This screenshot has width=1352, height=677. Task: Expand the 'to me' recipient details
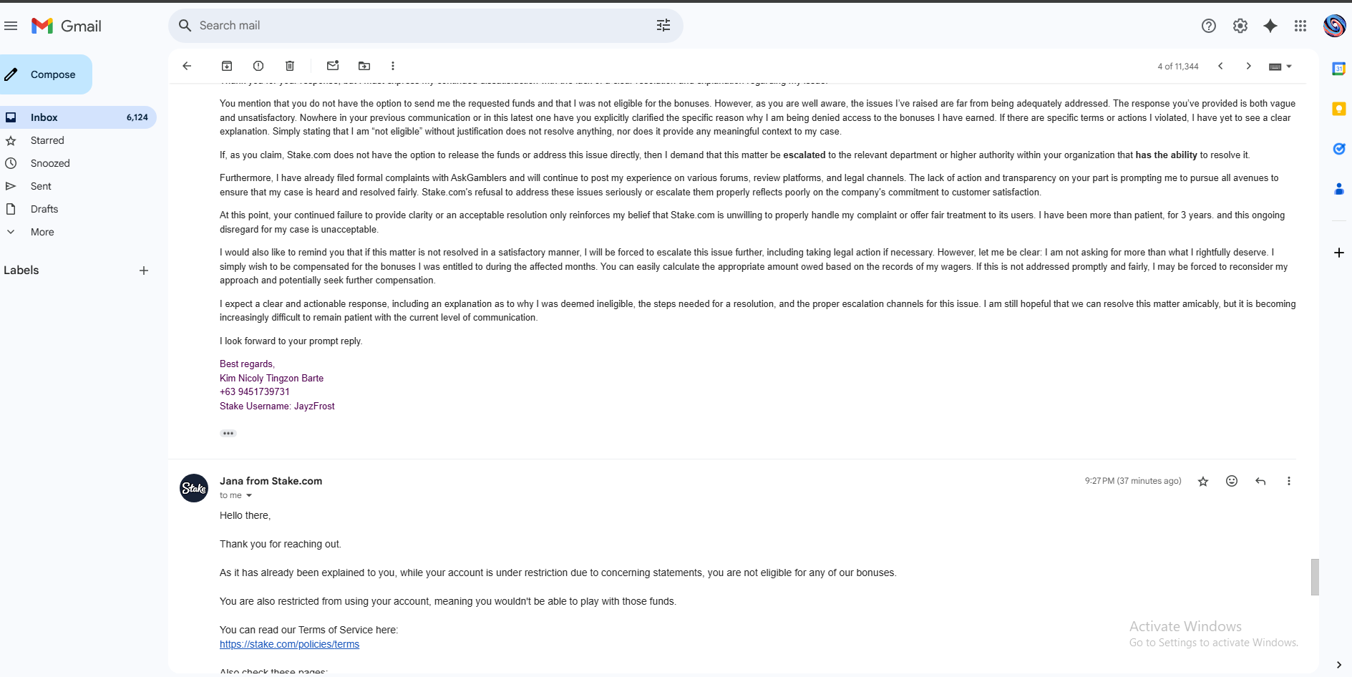[x=249, y=495]
